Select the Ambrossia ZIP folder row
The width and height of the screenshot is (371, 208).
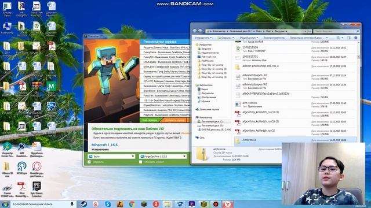[296, 140]
